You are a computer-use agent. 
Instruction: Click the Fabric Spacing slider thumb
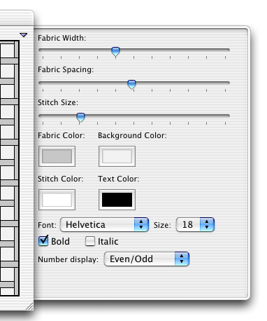pyautogui.click(x=132, y=84)
